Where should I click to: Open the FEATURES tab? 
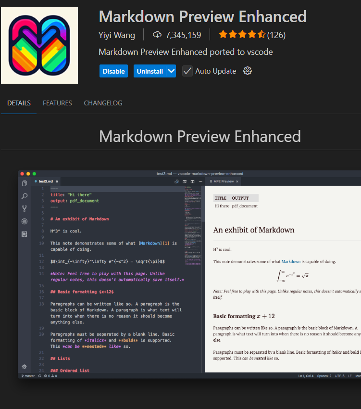57,103
